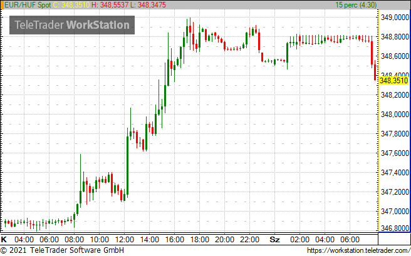Click the 347,2000 price axis label
This screenshot has width=411, height=256.
point(395,192)
